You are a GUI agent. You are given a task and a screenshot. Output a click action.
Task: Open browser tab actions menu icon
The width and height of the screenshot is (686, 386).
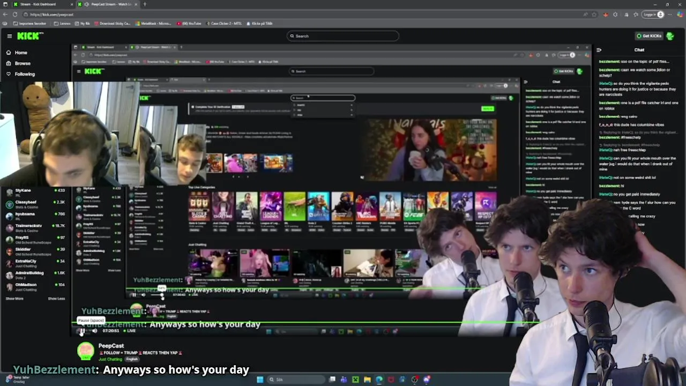point(5,4)
